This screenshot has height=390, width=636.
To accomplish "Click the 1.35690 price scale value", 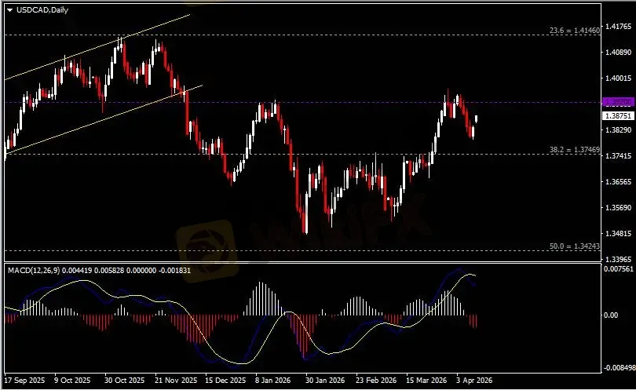I will pyautogui.click(x=618, y=208).
